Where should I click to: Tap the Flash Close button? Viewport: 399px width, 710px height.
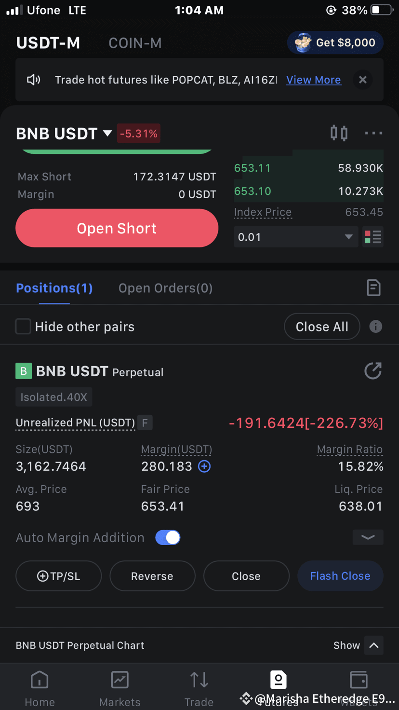click(340, 576)
